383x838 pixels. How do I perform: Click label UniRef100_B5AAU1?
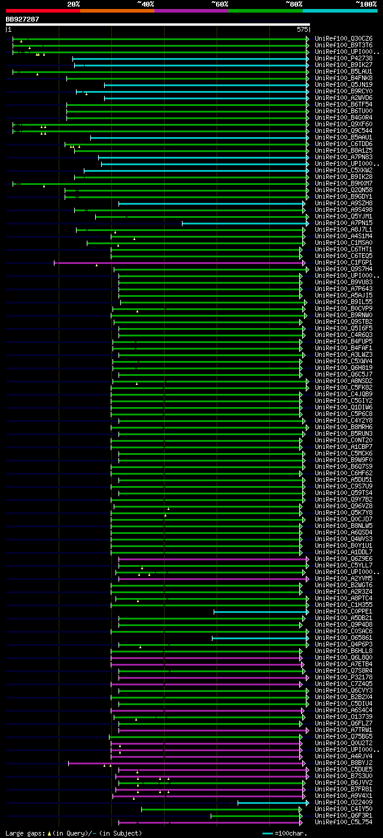pos(344,138)
